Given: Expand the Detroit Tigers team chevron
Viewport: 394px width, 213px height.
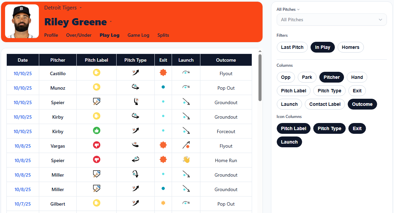Looking at the screenshot, I should 80,7.
